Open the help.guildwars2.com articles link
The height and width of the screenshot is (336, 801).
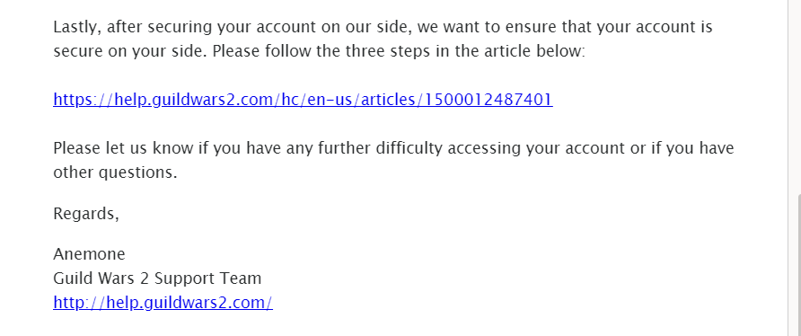(303, 99)
